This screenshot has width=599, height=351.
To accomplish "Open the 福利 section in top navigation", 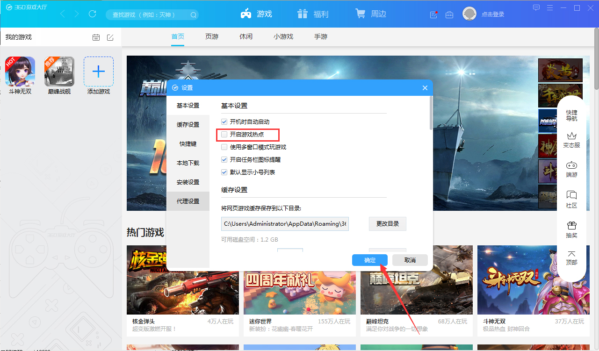I will point(312,14).
